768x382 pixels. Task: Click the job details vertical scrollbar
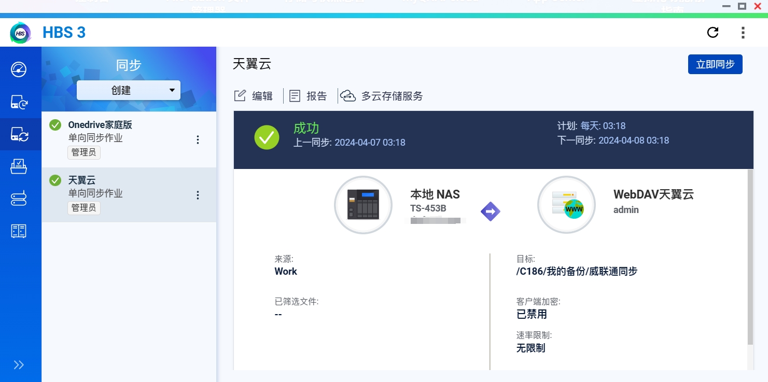coord(750,257)
